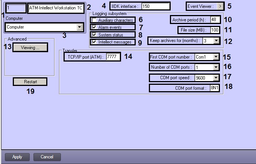
Task: Click the identification number field containing 1
Action: [x=16, y=8]
